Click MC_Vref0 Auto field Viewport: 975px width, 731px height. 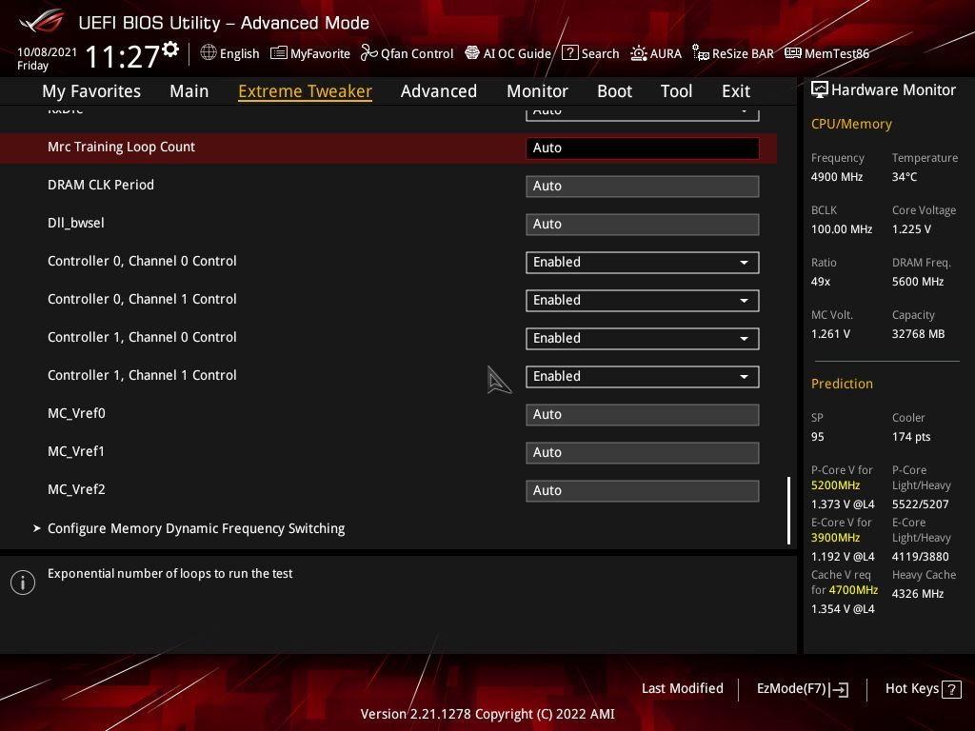point(643,415)
